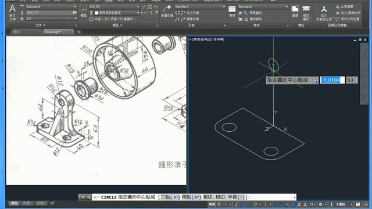Toggle Model space (模型) status button
This screenshot has width=372, height=209.
[x=212, y=204]
